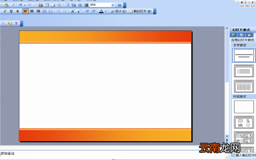The image size is (256, 160).
Task: Expand the small toolbar options arrow
Action: coord(22,23)
